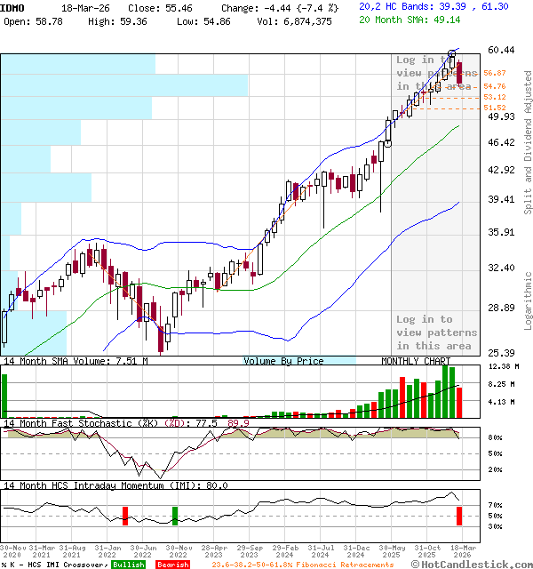Viewport: 533px width, 569px height.
Task: Click the red Bearish legend badge
Action: click(171, 565)
